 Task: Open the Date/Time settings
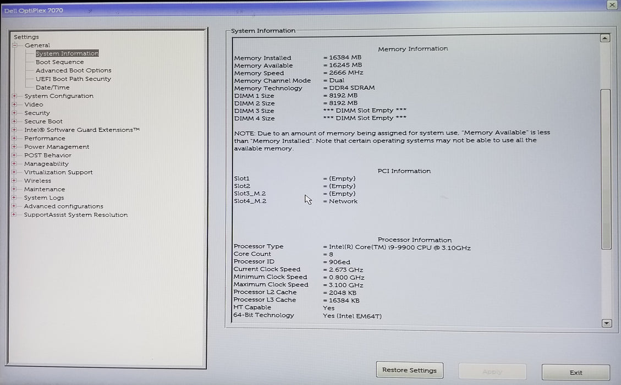[52, 87]
